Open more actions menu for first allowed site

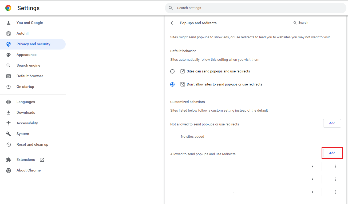335,166
